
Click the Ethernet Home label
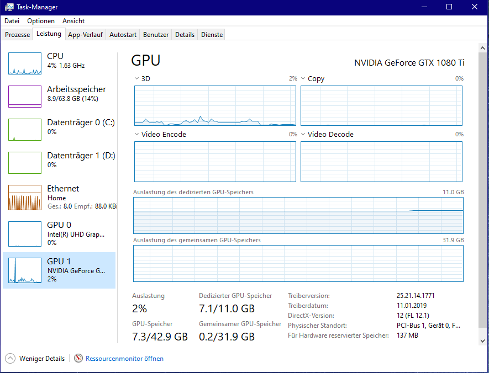56,198
